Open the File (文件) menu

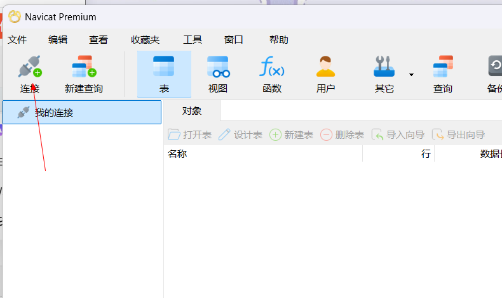pyautogui.click(x=17, y=39)
